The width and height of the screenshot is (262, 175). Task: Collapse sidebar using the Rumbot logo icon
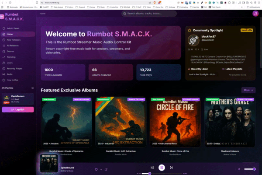tap(2, 16)
